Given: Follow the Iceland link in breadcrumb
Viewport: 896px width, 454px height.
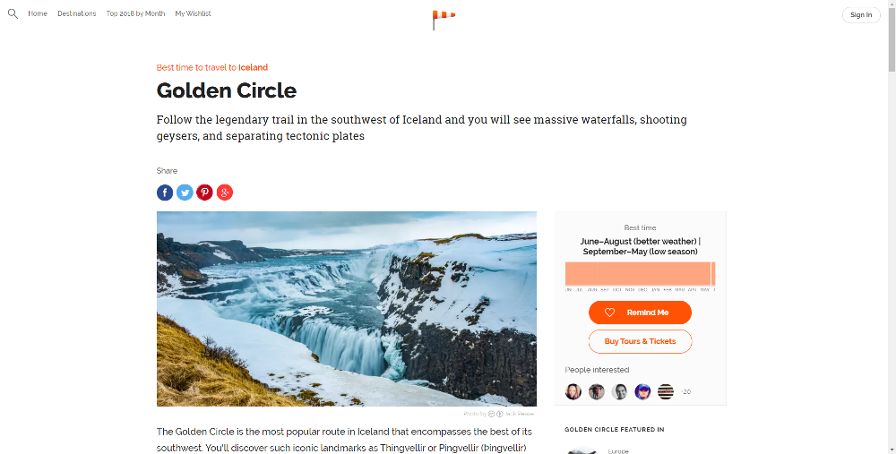Looking at the screenshot, I should [x=254, y=67].
